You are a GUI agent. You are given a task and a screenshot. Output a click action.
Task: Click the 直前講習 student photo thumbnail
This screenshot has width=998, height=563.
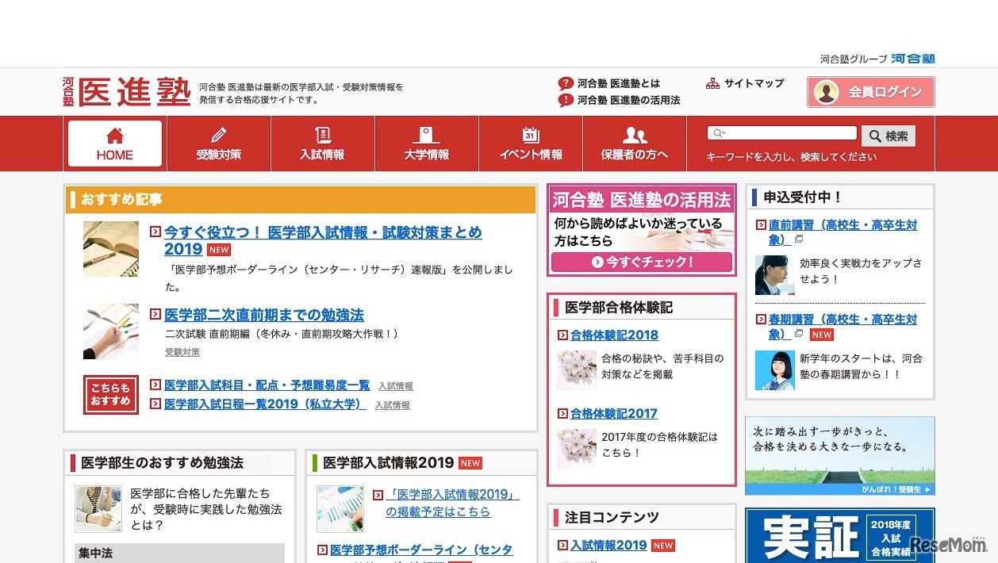(x=774, y=275)
